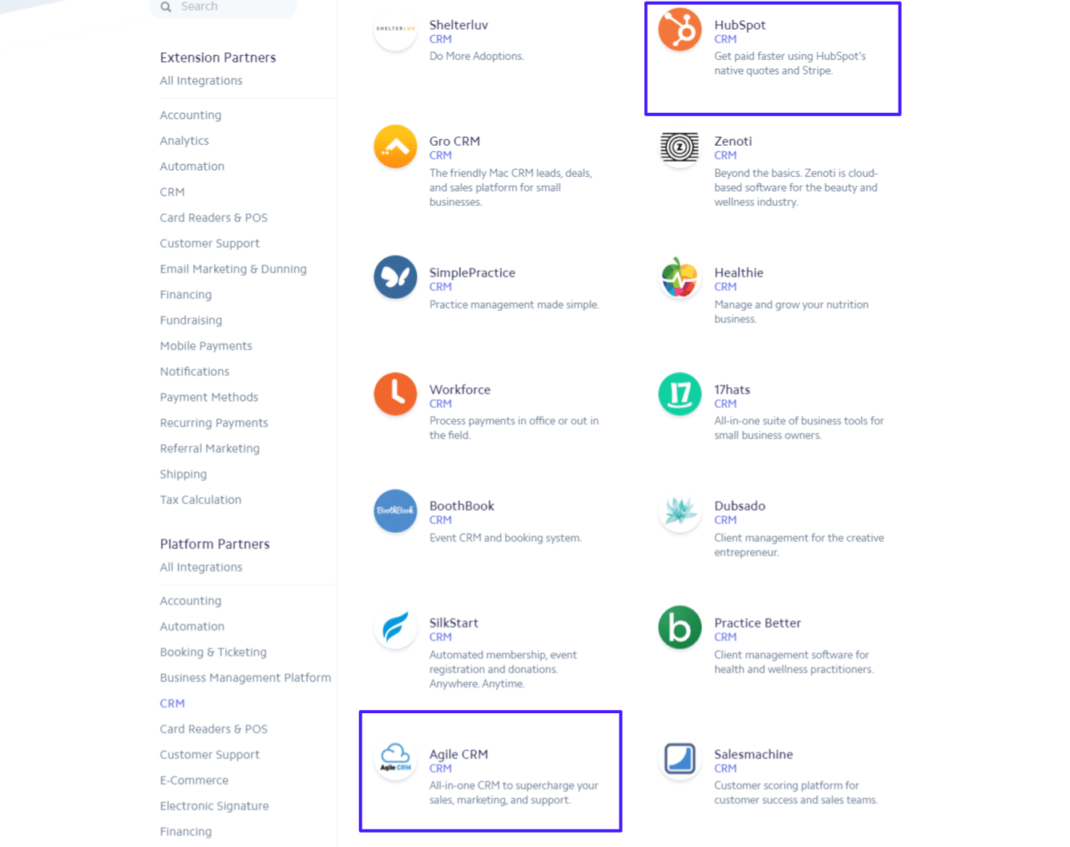Screen dimensions: 1070x847
Task: Select Accounting under Extension Partners
Action: point(191,115)
